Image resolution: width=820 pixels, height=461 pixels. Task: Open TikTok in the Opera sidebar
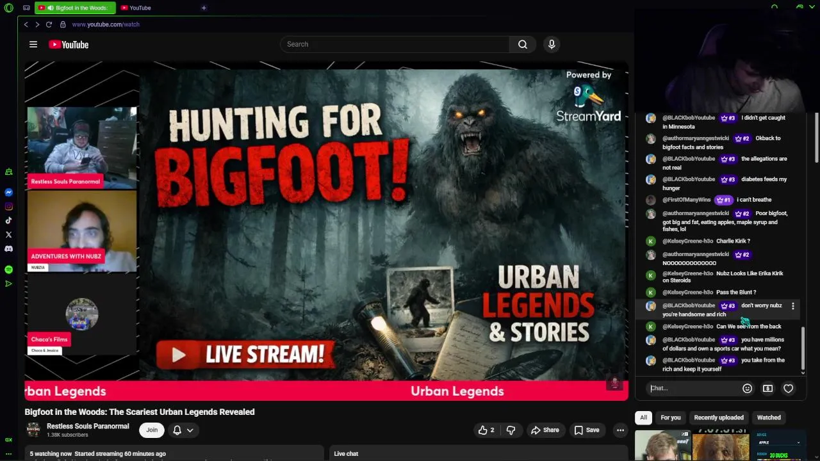8,220
